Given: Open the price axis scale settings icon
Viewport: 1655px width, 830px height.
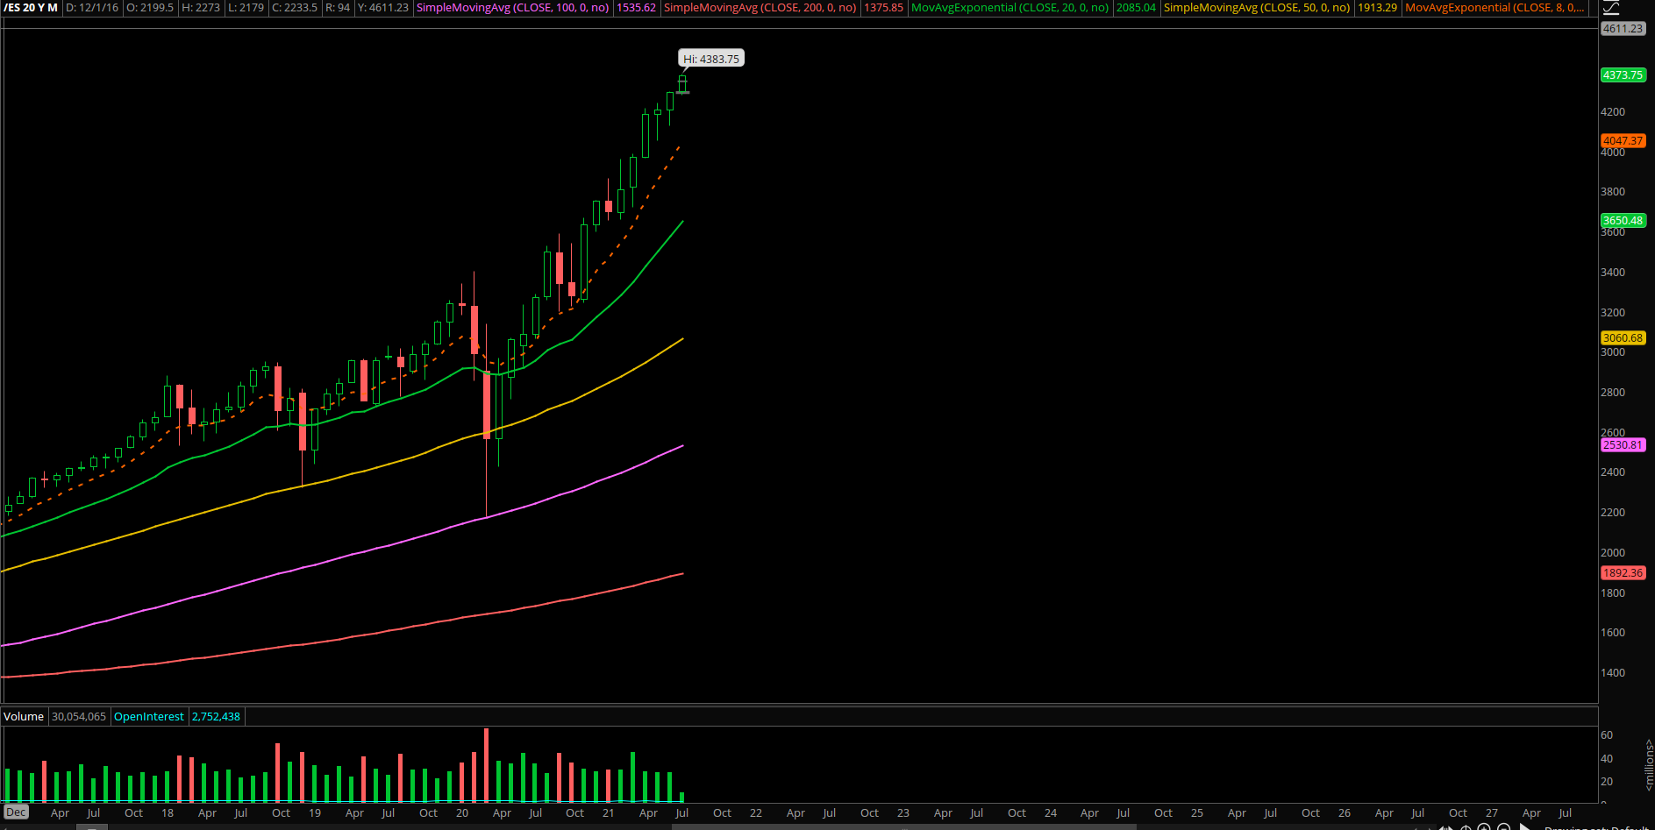Looking at the screenshot, I should [x=1611, y=8].
